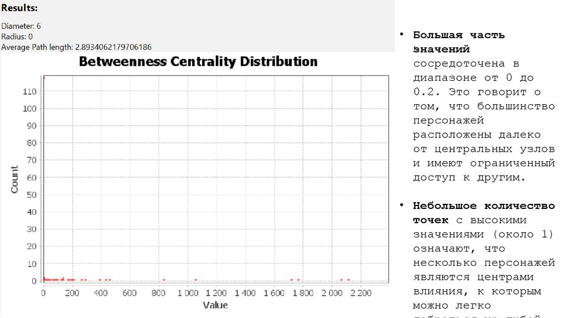567x318 pixels.
Task: Click the red data point near value 840
Action: coord(164,280)
